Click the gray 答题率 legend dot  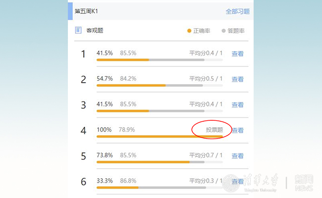coord(223,31)
